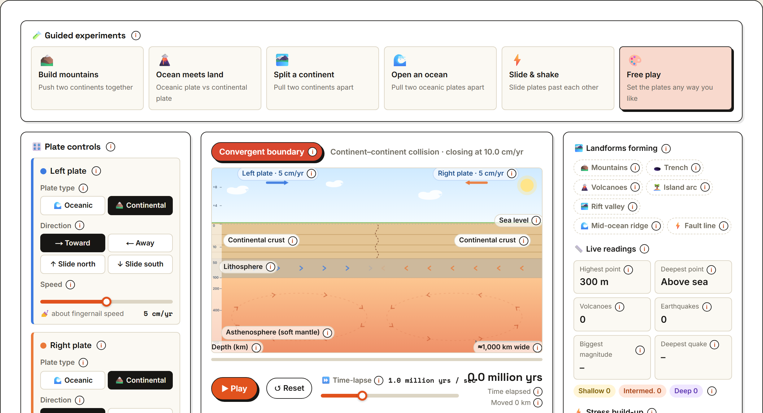This screenshot has height=413, width=763.
Task: Click info icon beside Live readings
Action: [644, 249]
